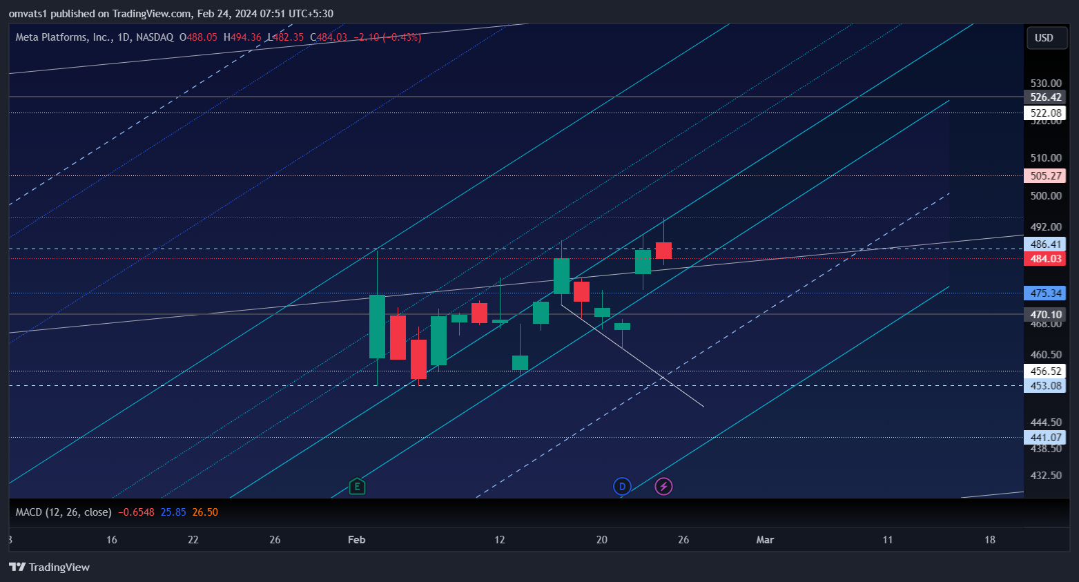Click the Mar label on time axis
This screenshot has height=582, width=1079.
tap(765, 540)
